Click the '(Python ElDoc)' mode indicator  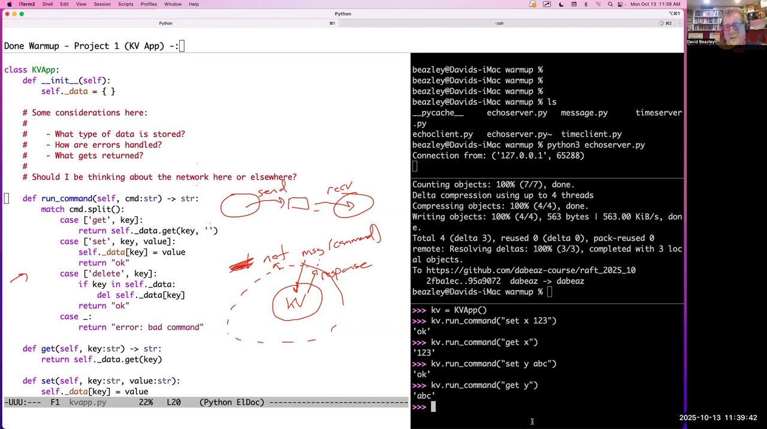pyautogui.click(x=232, y=402)
